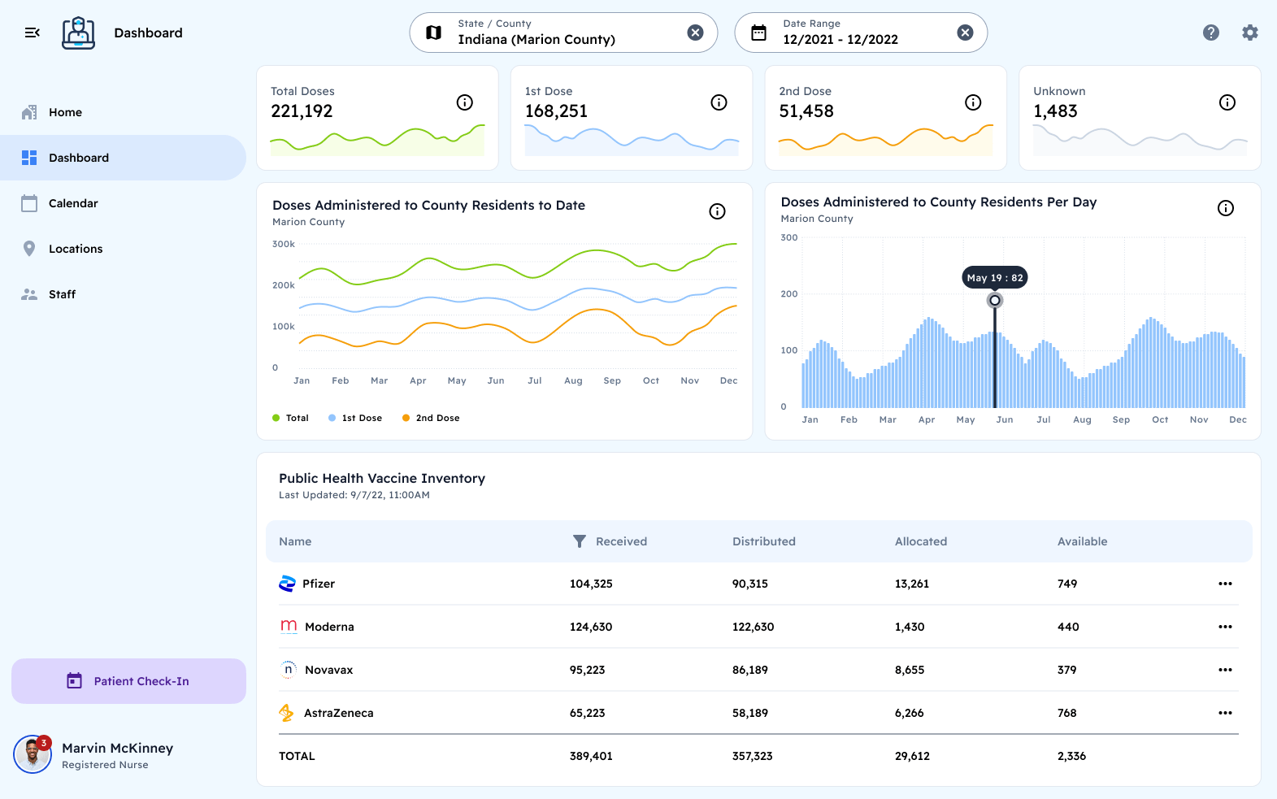The width and height of the screenshot is (1277, 799).
Task: Click info icon on Doses Per Day chart
Action: click(x=1225, y=208)
